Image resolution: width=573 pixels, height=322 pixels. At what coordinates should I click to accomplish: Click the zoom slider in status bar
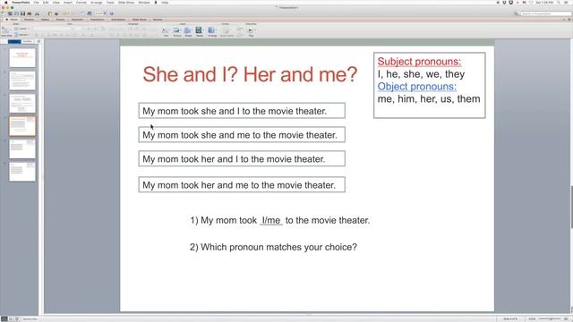coord(551,318)
